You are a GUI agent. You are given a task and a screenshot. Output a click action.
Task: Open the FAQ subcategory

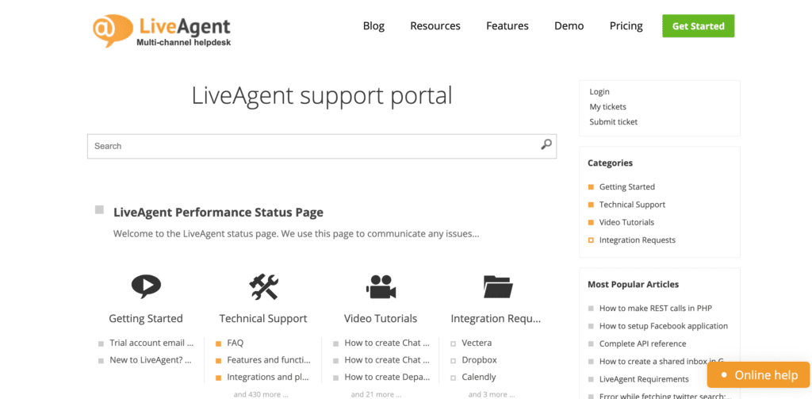click(235, 343)
